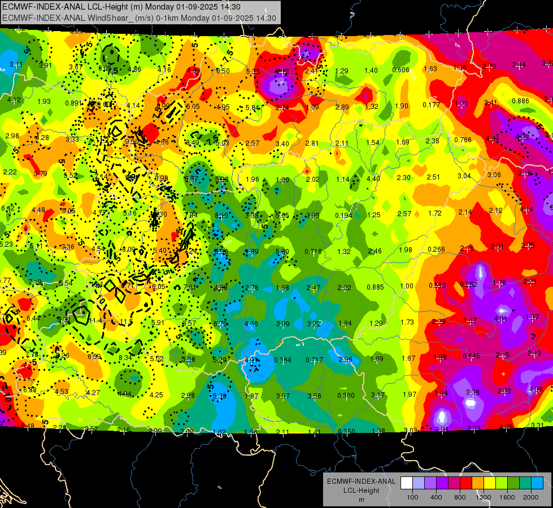
Task: Click the wind shear value 2.98 near the bottom
Action: coord(188,396)
